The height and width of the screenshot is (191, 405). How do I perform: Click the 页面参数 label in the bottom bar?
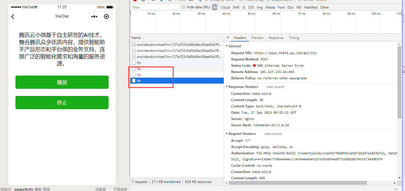coord(120,189)
